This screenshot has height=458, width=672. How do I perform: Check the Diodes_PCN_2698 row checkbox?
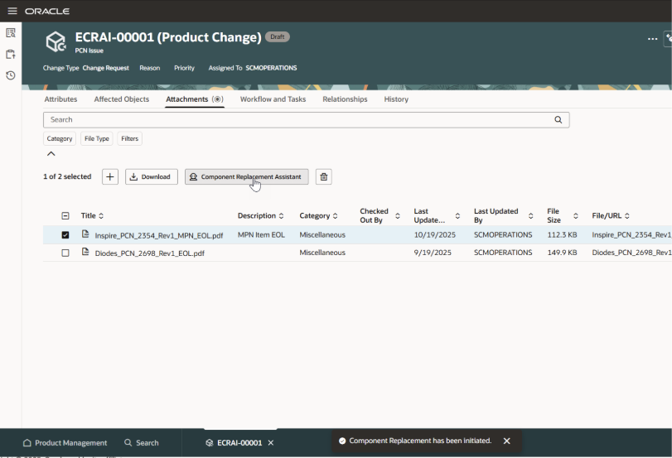click(x=65, y=253)
